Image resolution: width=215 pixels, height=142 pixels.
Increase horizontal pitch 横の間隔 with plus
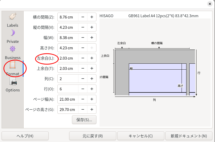pos(92,17)
